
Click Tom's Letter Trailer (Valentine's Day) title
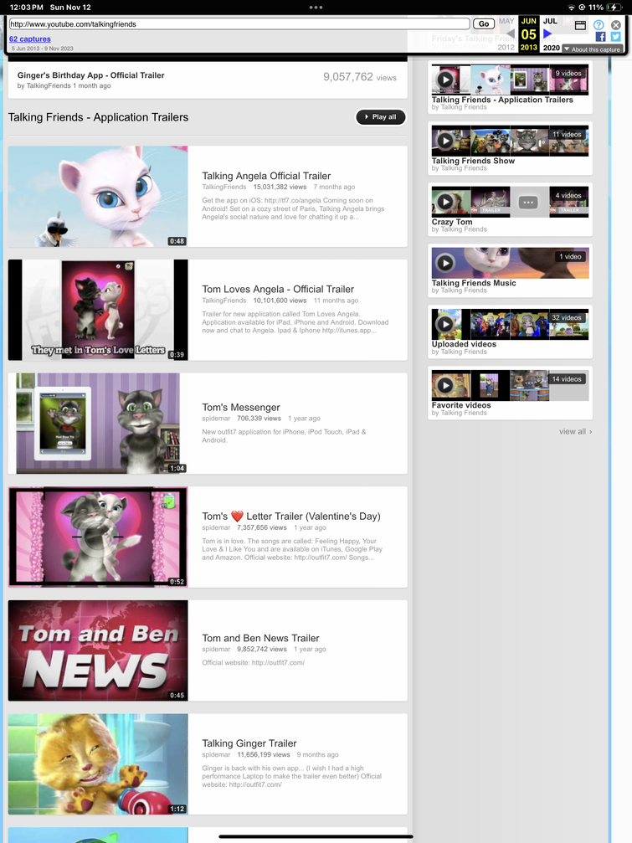[x=290, y=517]
